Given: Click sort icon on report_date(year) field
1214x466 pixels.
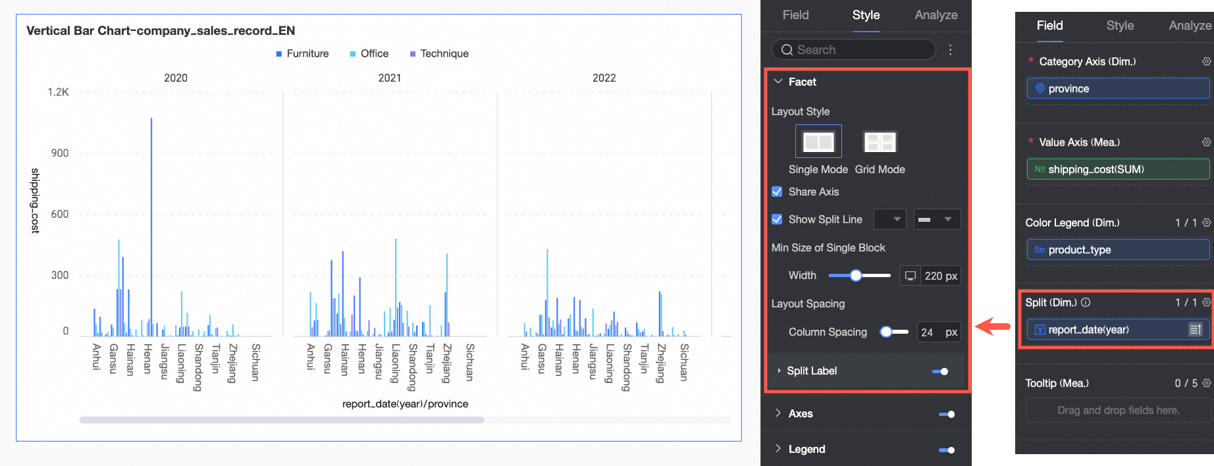Looking at the screenshot, I should pos(1196,330).
